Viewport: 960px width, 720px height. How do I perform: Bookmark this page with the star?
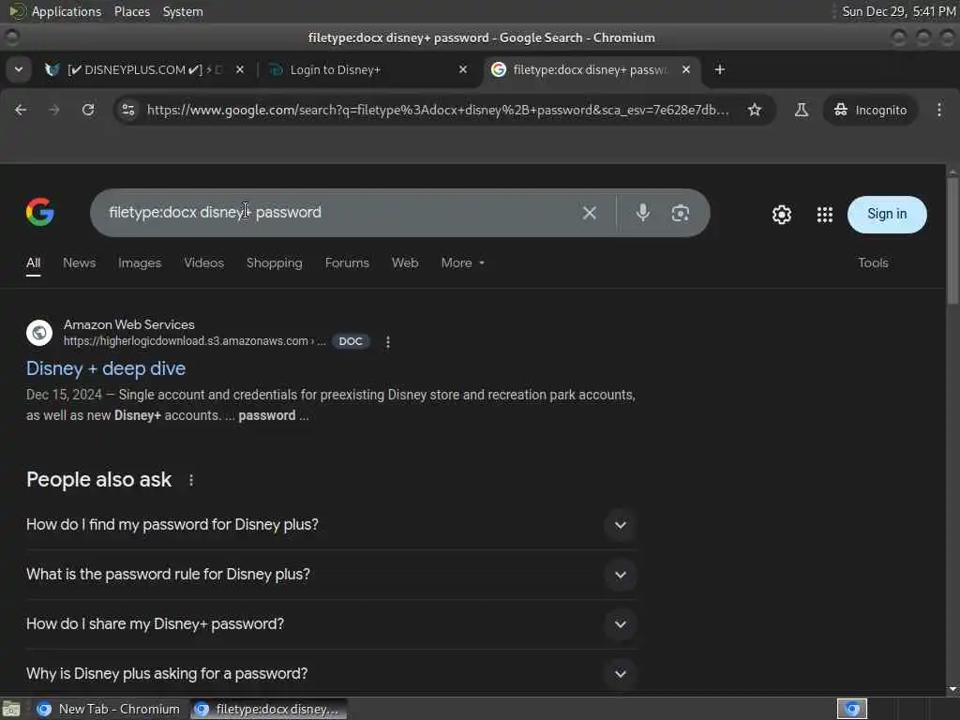755,110
